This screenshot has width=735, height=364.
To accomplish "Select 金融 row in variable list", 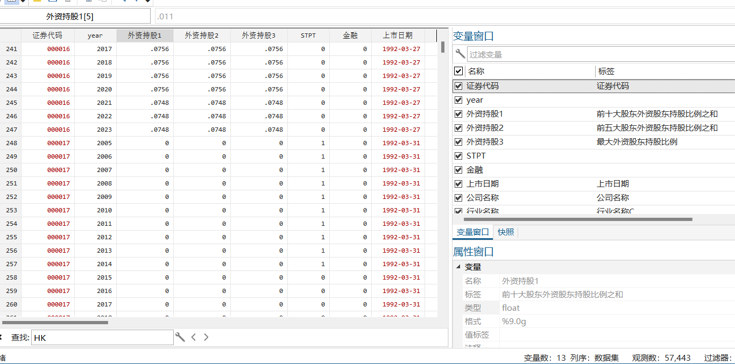I will [x=593, y=170].
